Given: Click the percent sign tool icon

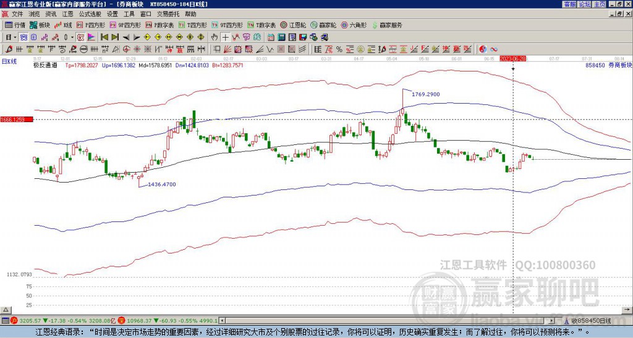Looking at the screenshot, I should point(339,49).
